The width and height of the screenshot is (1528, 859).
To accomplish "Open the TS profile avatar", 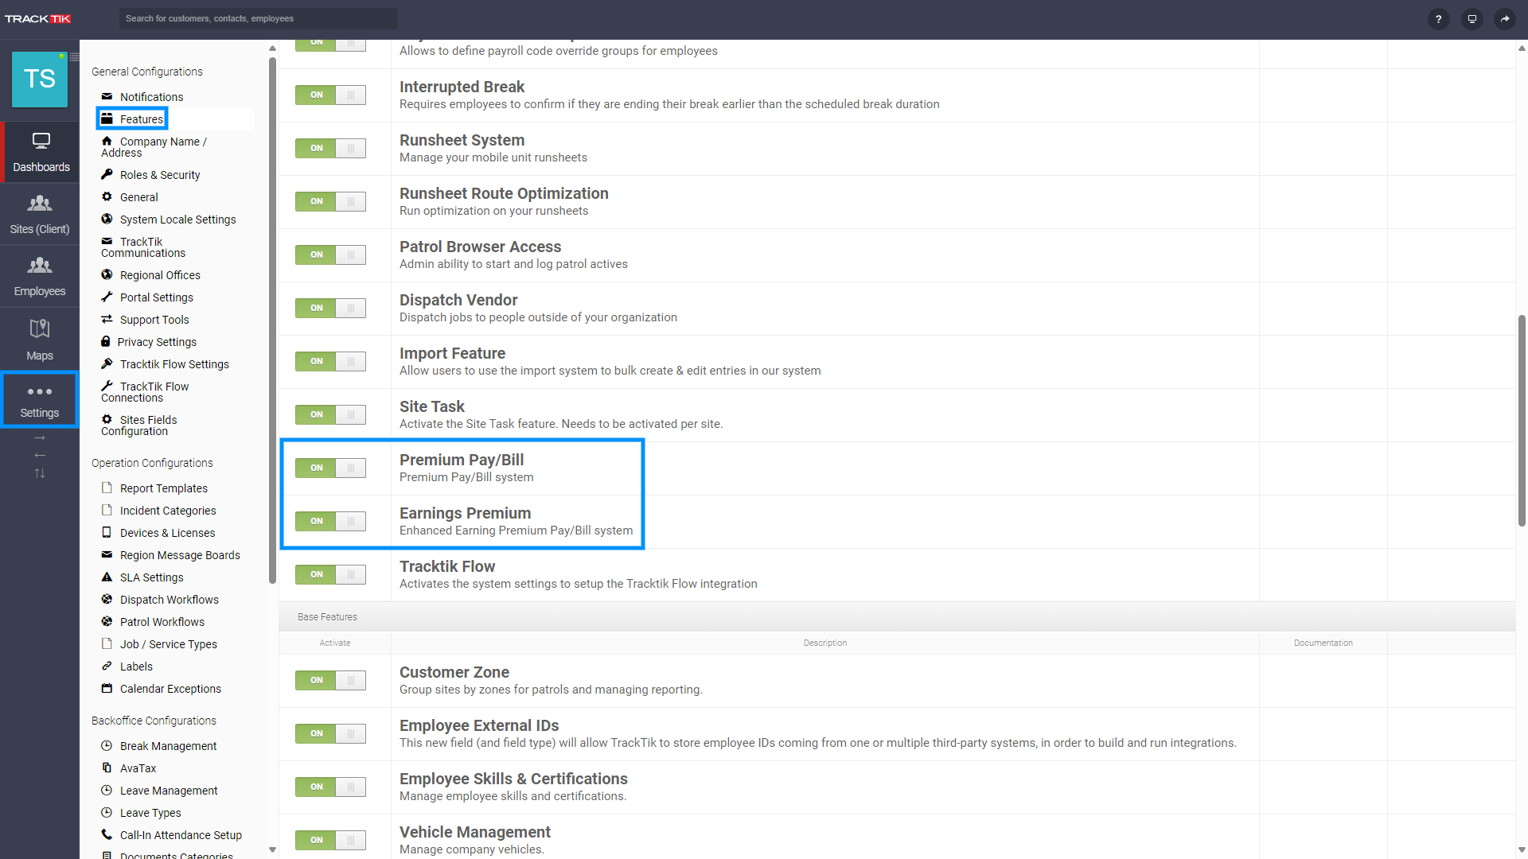I will click(x=40, y=79).
